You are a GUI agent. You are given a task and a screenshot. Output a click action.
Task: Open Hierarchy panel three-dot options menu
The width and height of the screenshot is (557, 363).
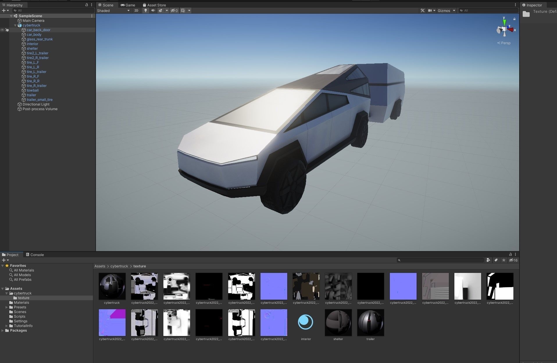click(92, 5)
